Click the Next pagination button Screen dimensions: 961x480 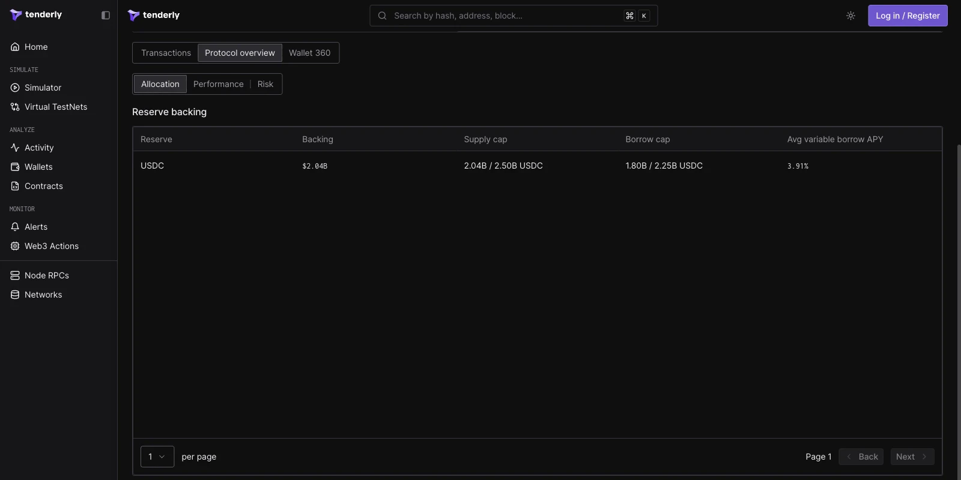click(912, 457)
